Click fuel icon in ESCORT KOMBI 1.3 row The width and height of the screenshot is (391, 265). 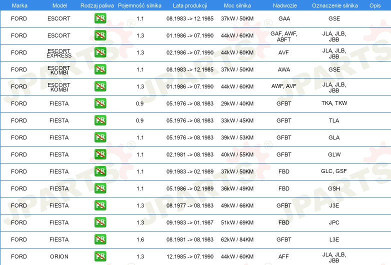100,86
